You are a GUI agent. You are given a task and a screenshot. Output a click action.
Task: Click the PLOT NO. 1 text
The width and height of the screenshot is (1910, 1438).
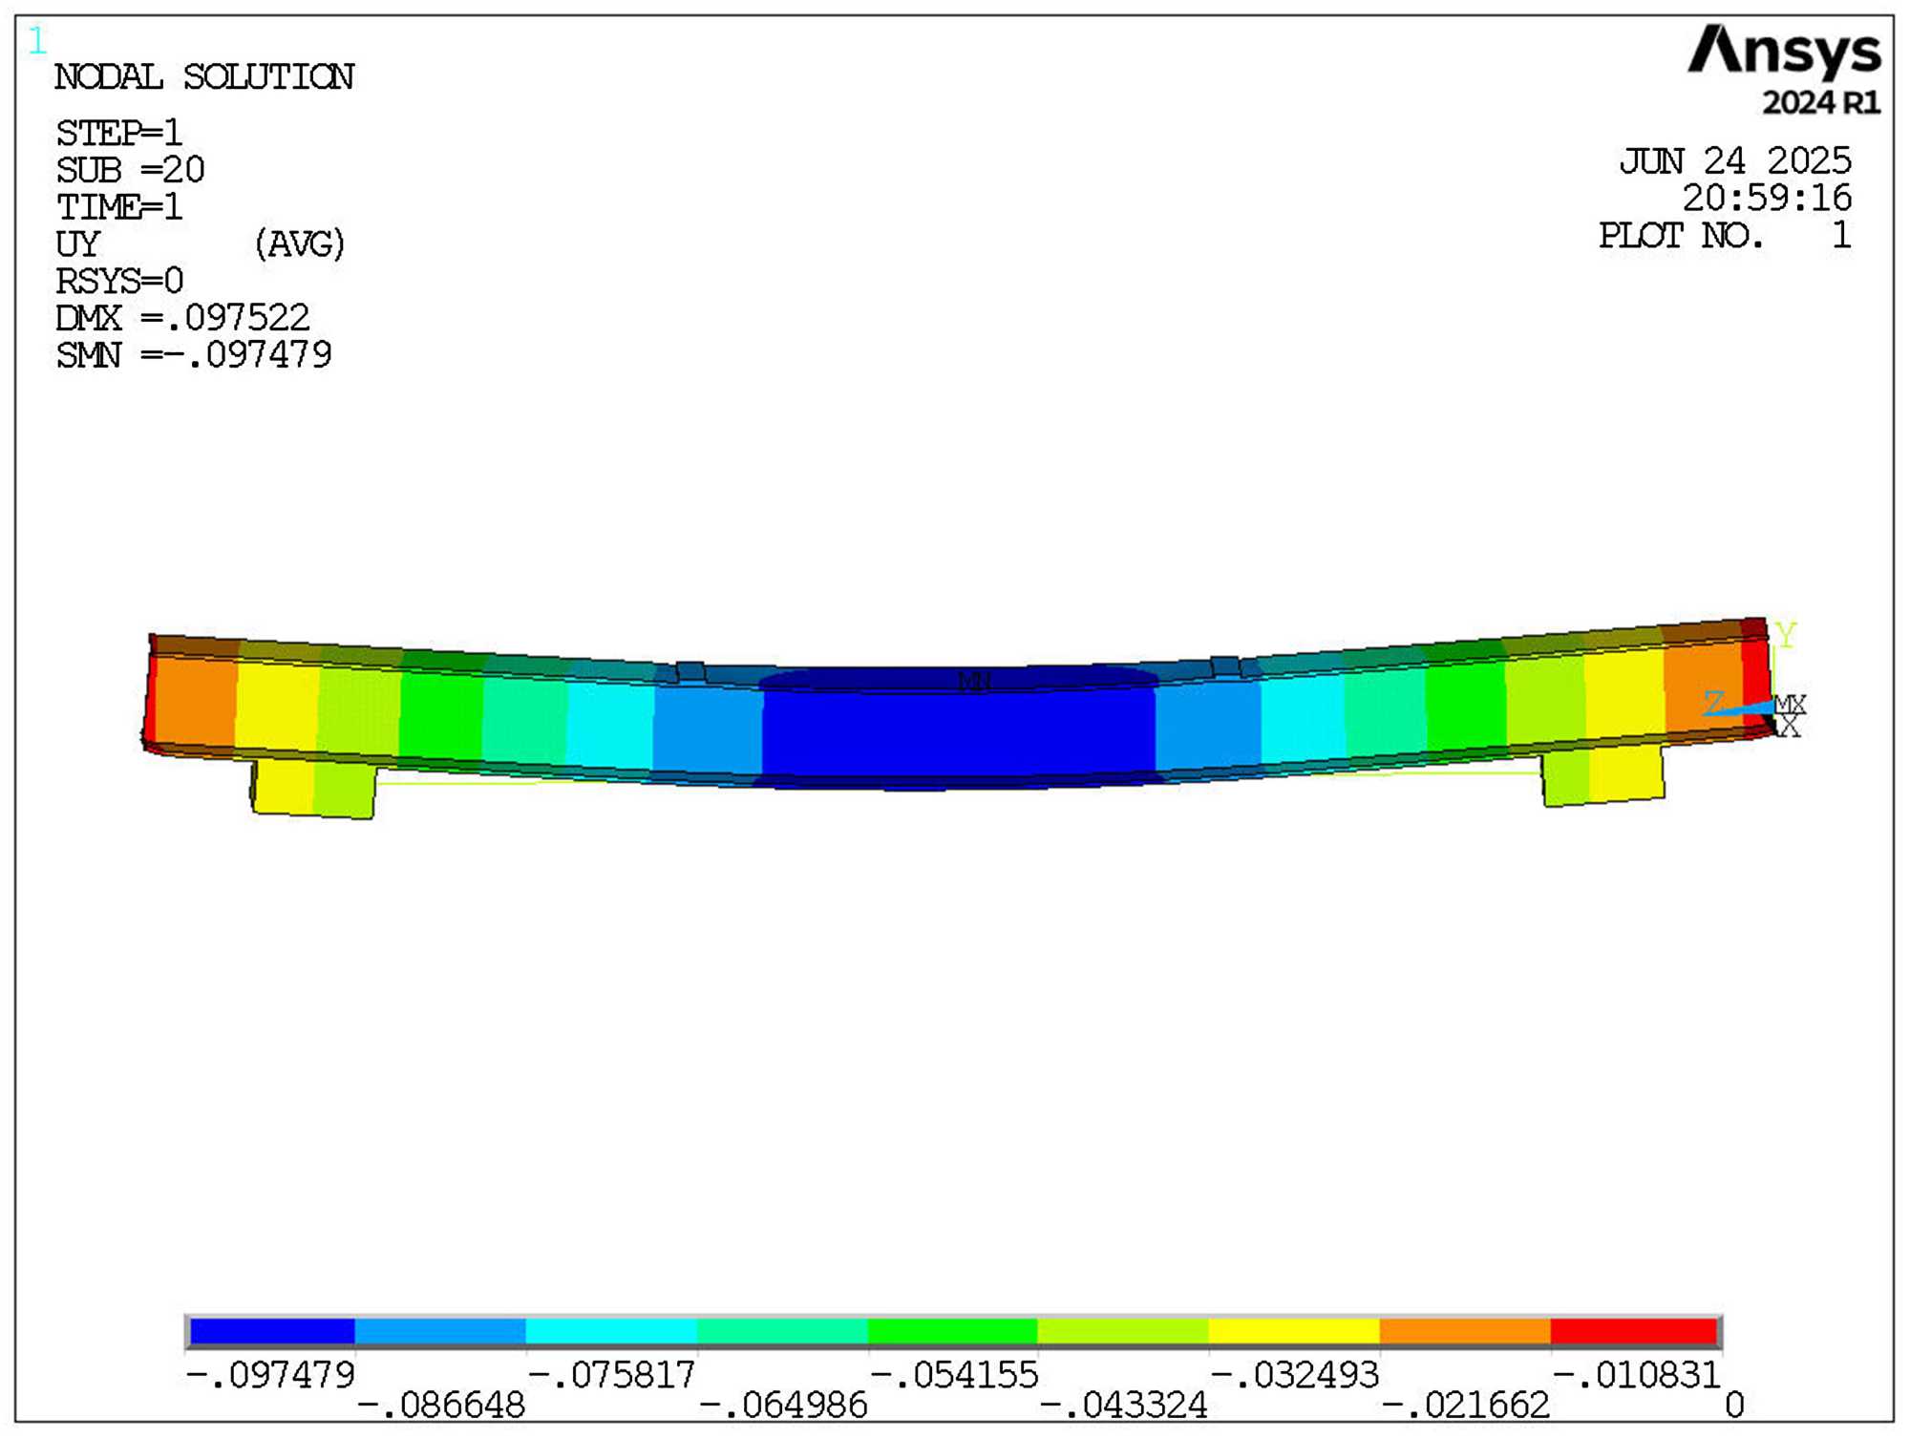(x=1724, y=236)
